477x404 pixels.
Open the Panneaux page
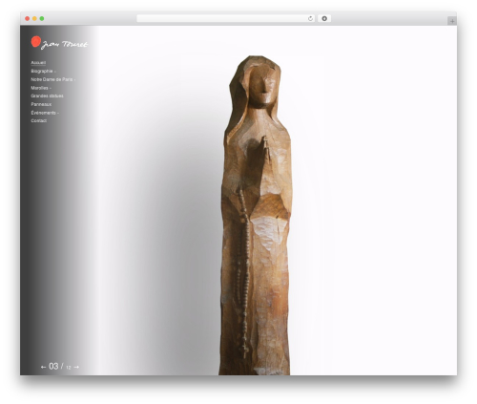41,104
